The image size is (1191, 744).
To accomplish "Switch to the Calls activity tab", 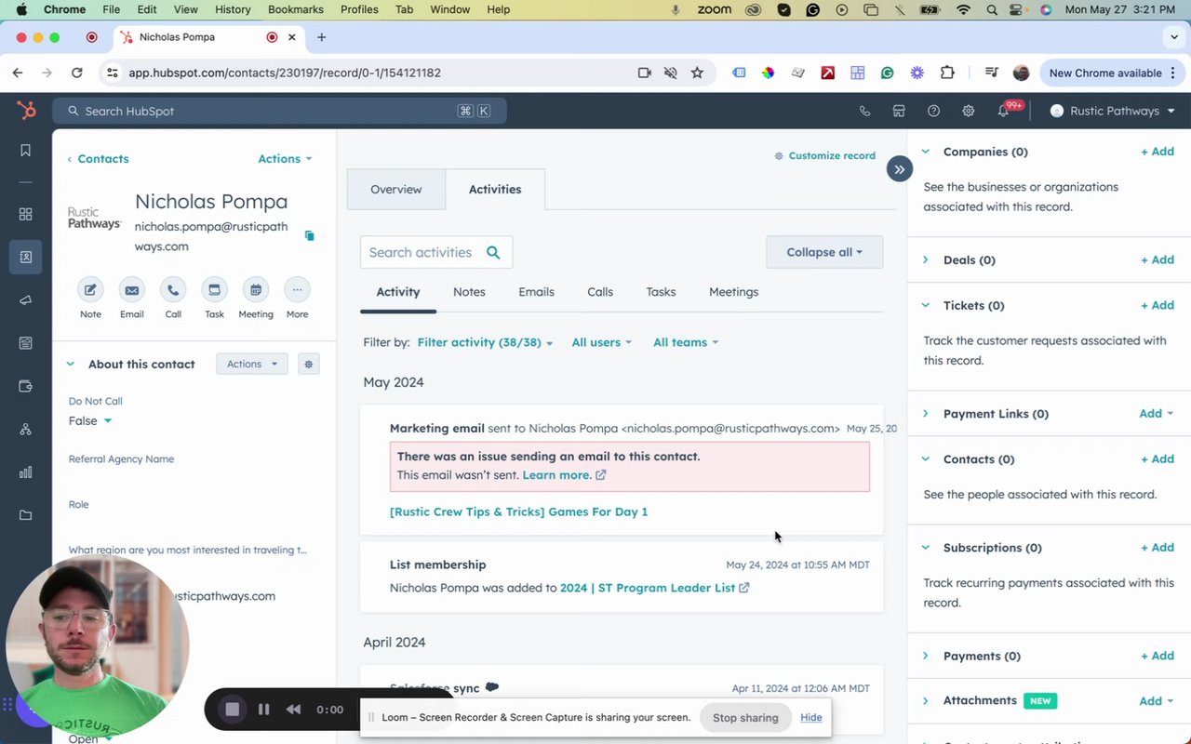I will pos(600,292).
